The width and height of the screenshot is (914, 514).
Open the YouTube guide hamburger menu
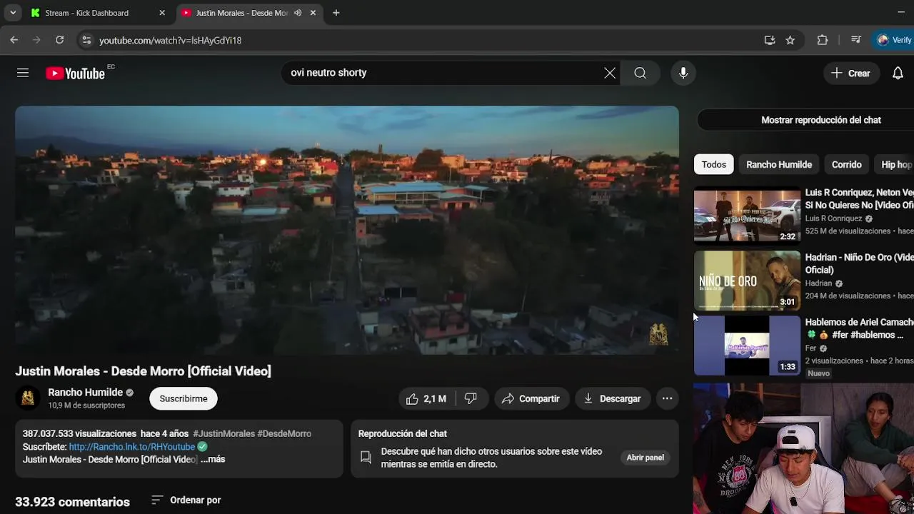[x=23, y=73]
